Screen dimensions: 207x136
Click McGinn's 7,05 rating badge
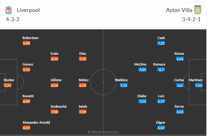[142, 70]
